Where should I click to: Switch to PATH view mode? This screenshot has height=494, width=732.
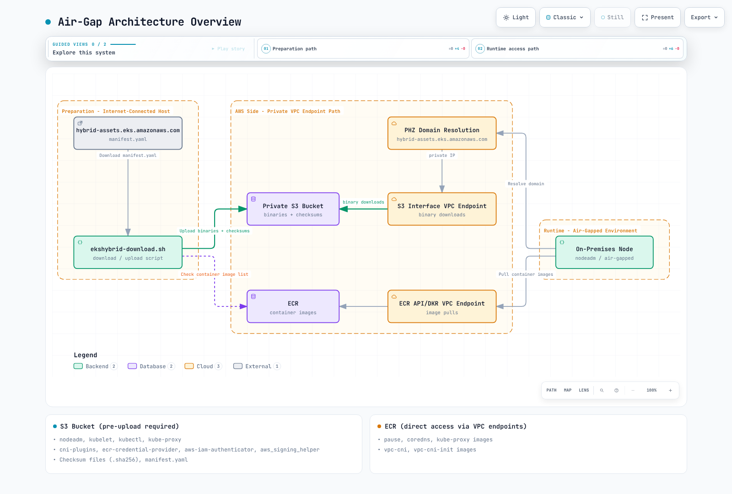(551, 390)
